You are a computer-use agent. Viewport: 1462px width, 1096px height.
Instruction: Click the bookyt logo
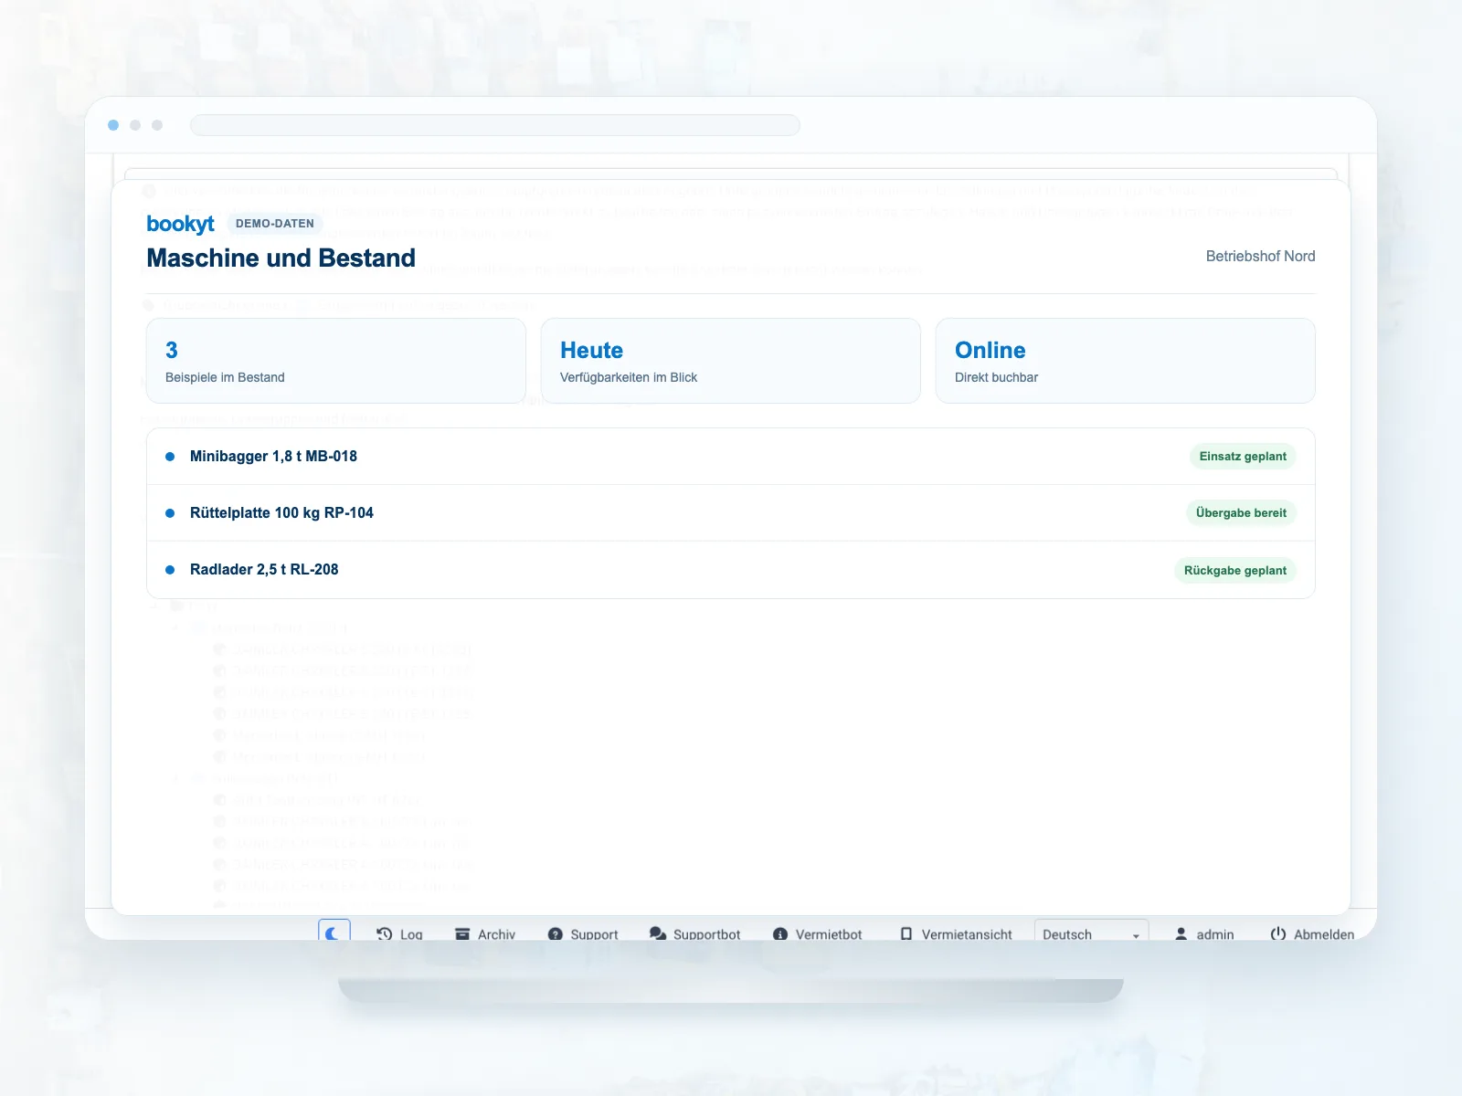click(x=180, y=224)
